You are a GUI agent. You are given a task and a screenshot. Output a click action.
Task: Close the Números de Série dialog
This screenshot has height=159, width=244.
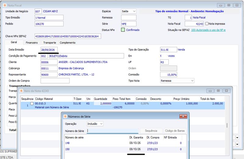183,116
